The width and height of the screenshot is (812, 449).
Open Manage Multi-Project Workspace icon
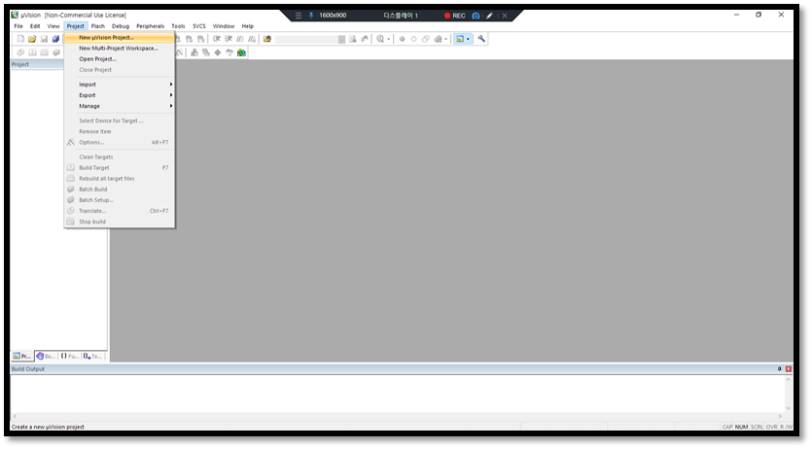pyautogui.click(x=205, y=52)
